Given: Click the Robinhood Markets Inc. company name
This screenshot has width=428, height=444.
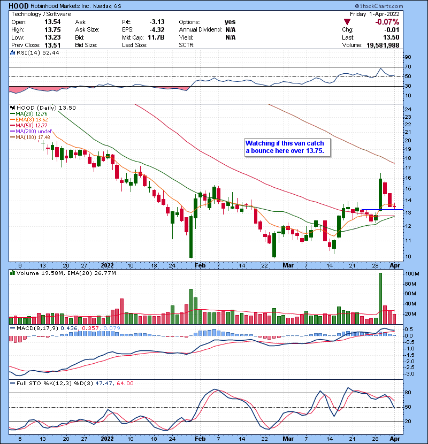Looking at the screenshot, I should point(60,6).
